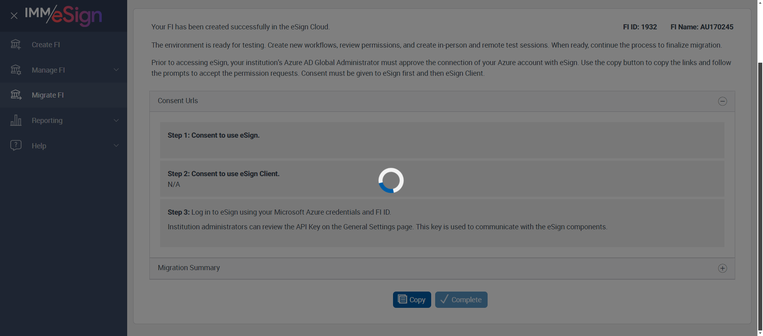Click the Migration Summary header title

[x=189, y=268]
